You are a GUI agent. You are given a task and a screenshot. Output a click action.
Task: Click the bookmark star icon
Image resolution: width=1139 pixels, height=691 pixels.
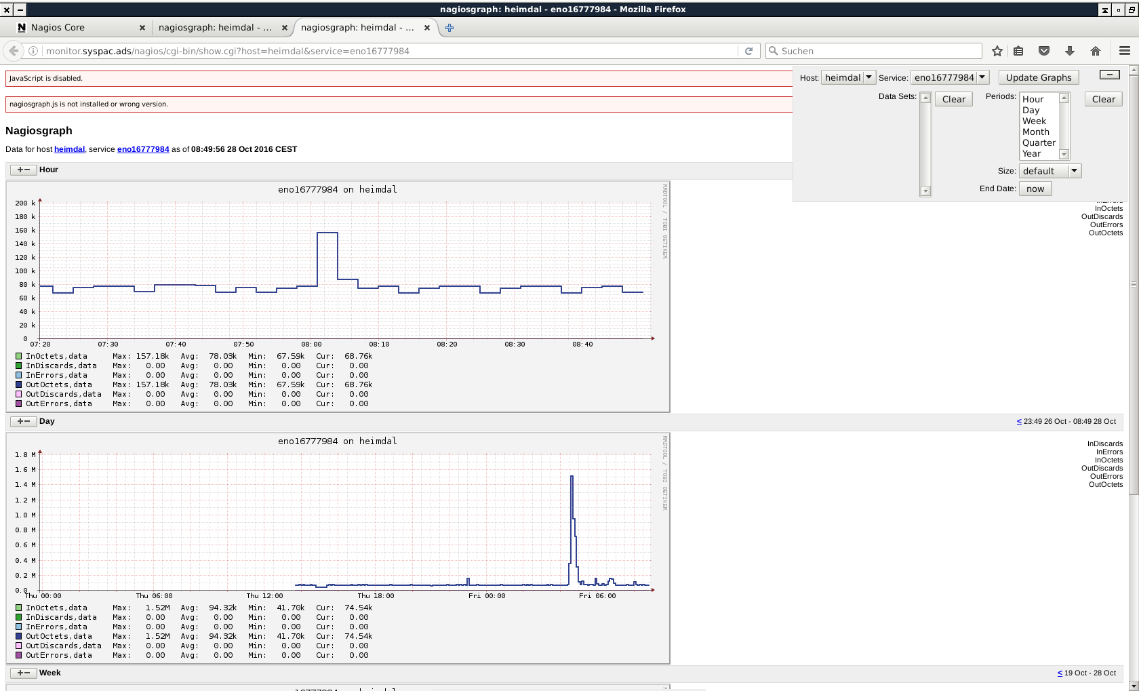tap(997, 51)
